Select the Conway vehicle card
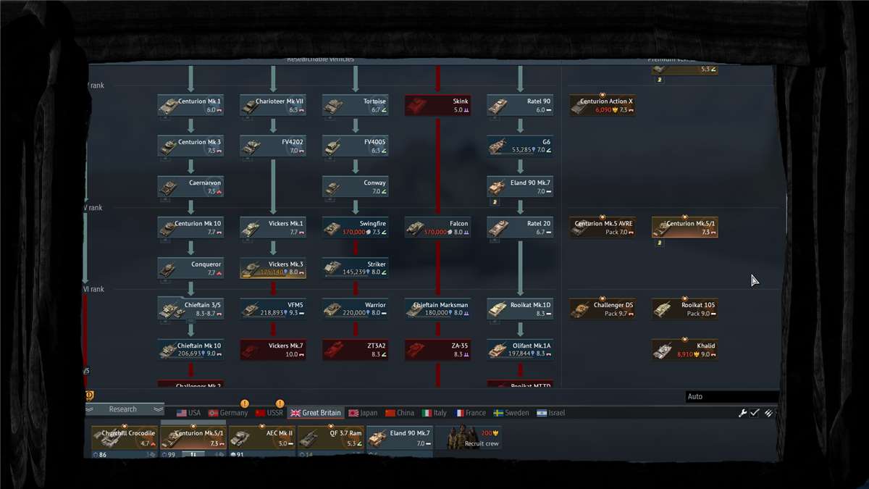Viewport: 869px width, 489px height. pos(356,187)
